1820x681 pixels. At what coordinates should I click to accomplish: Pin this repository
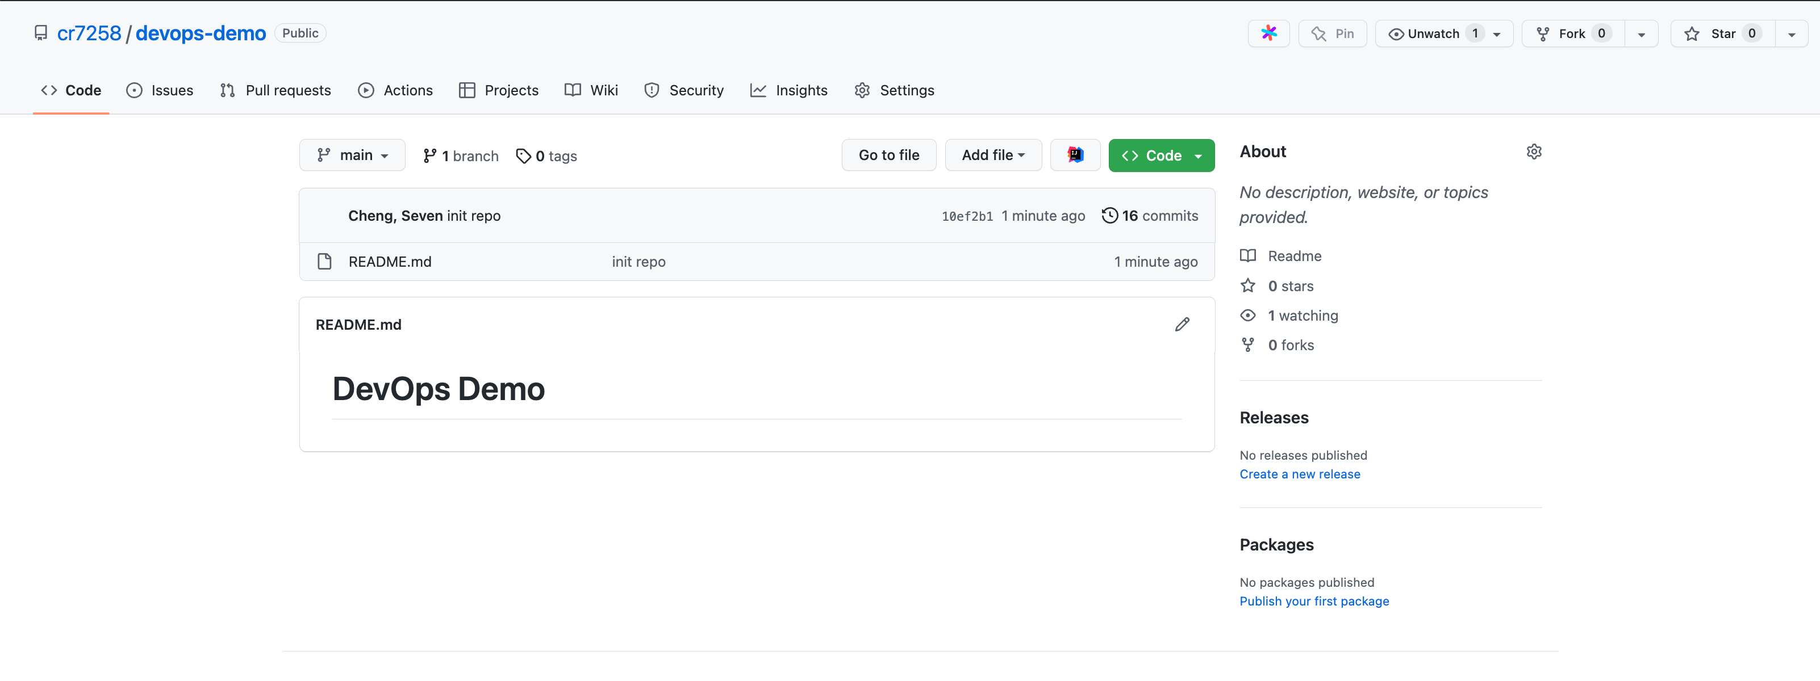(x=1332, y=34)
